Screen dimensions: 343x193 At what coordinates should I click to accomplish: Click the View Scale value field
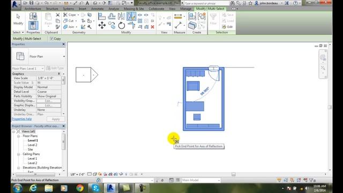49,78
